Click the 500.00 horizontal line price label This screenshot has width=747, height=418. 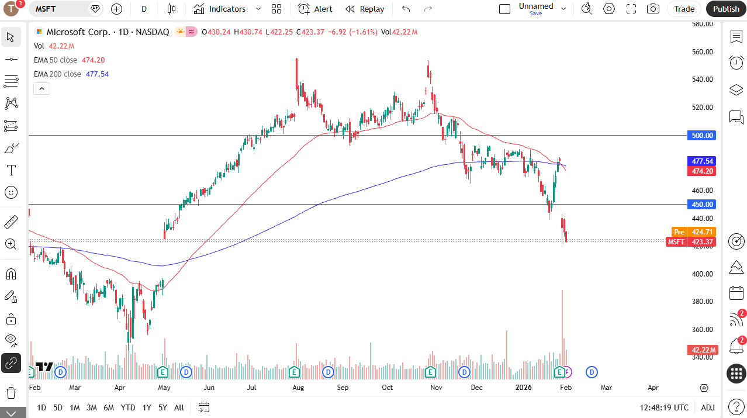click(703, 135)
